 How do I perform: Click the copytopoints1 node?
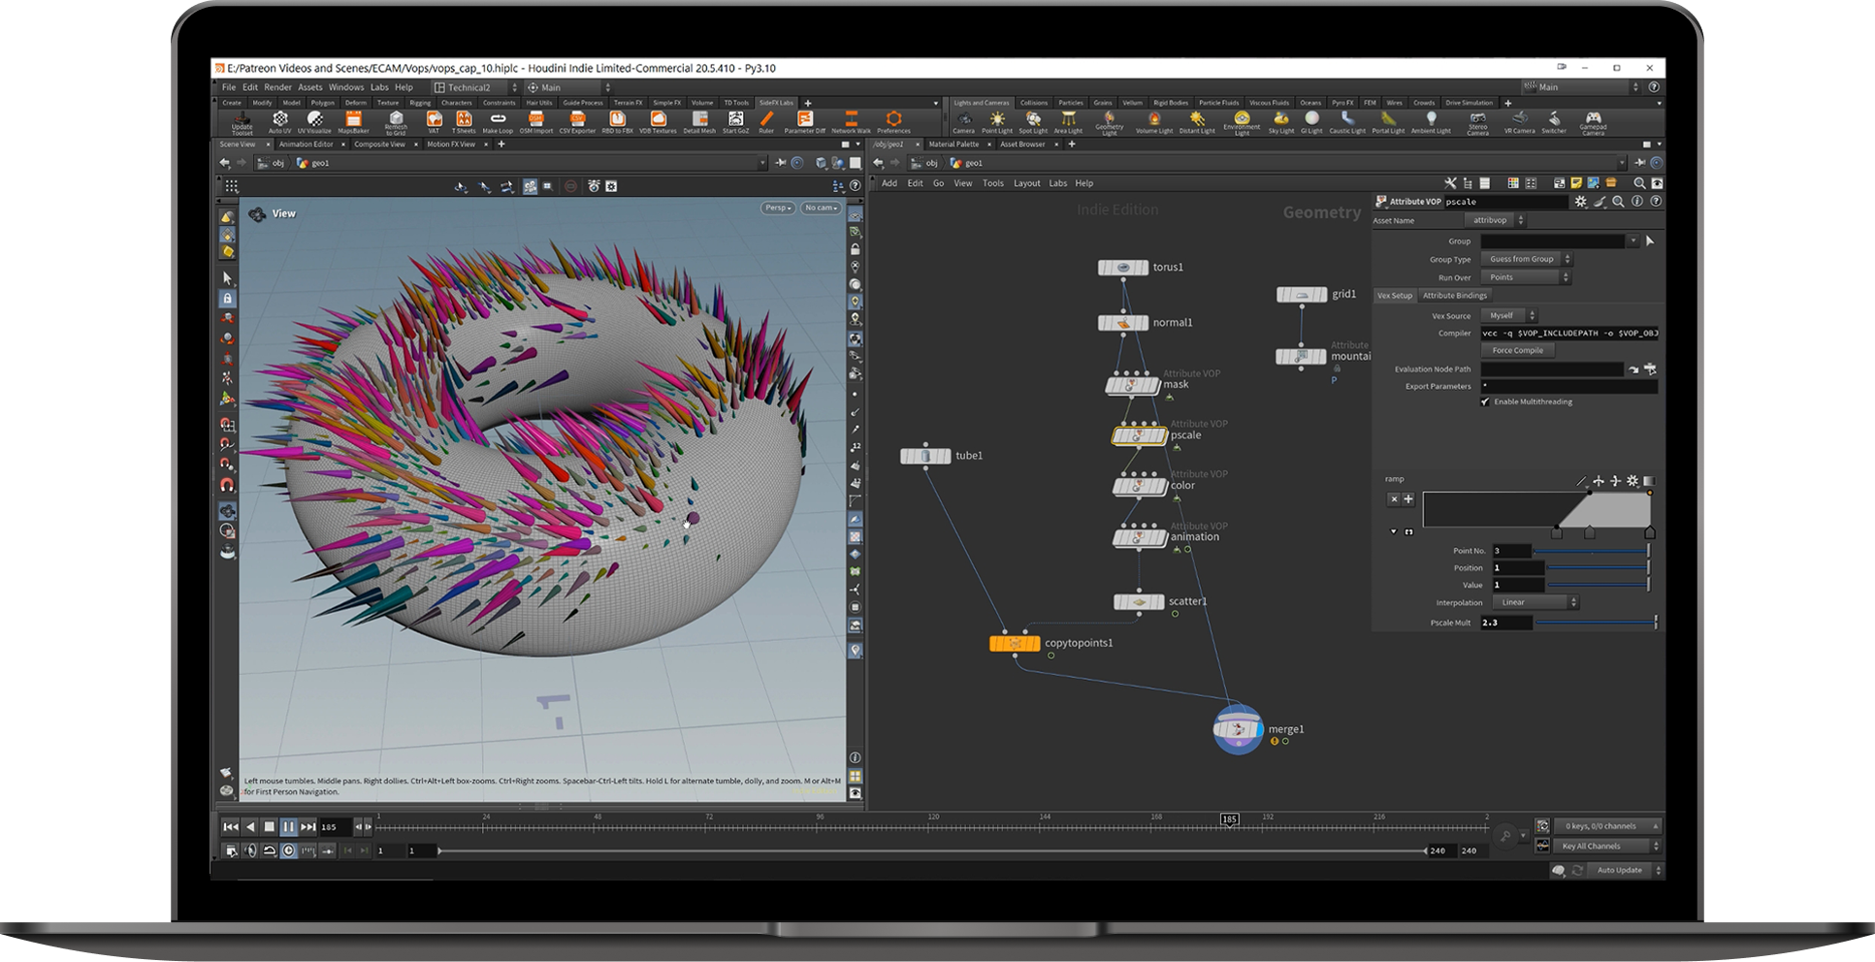[1015, 643]
